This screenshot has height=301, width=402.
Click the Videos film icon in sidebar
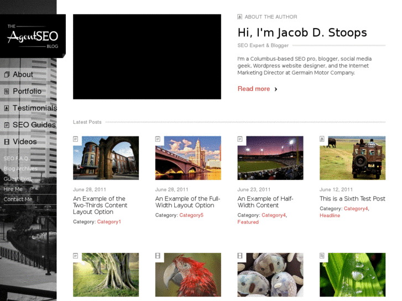(x=7, y=142)
